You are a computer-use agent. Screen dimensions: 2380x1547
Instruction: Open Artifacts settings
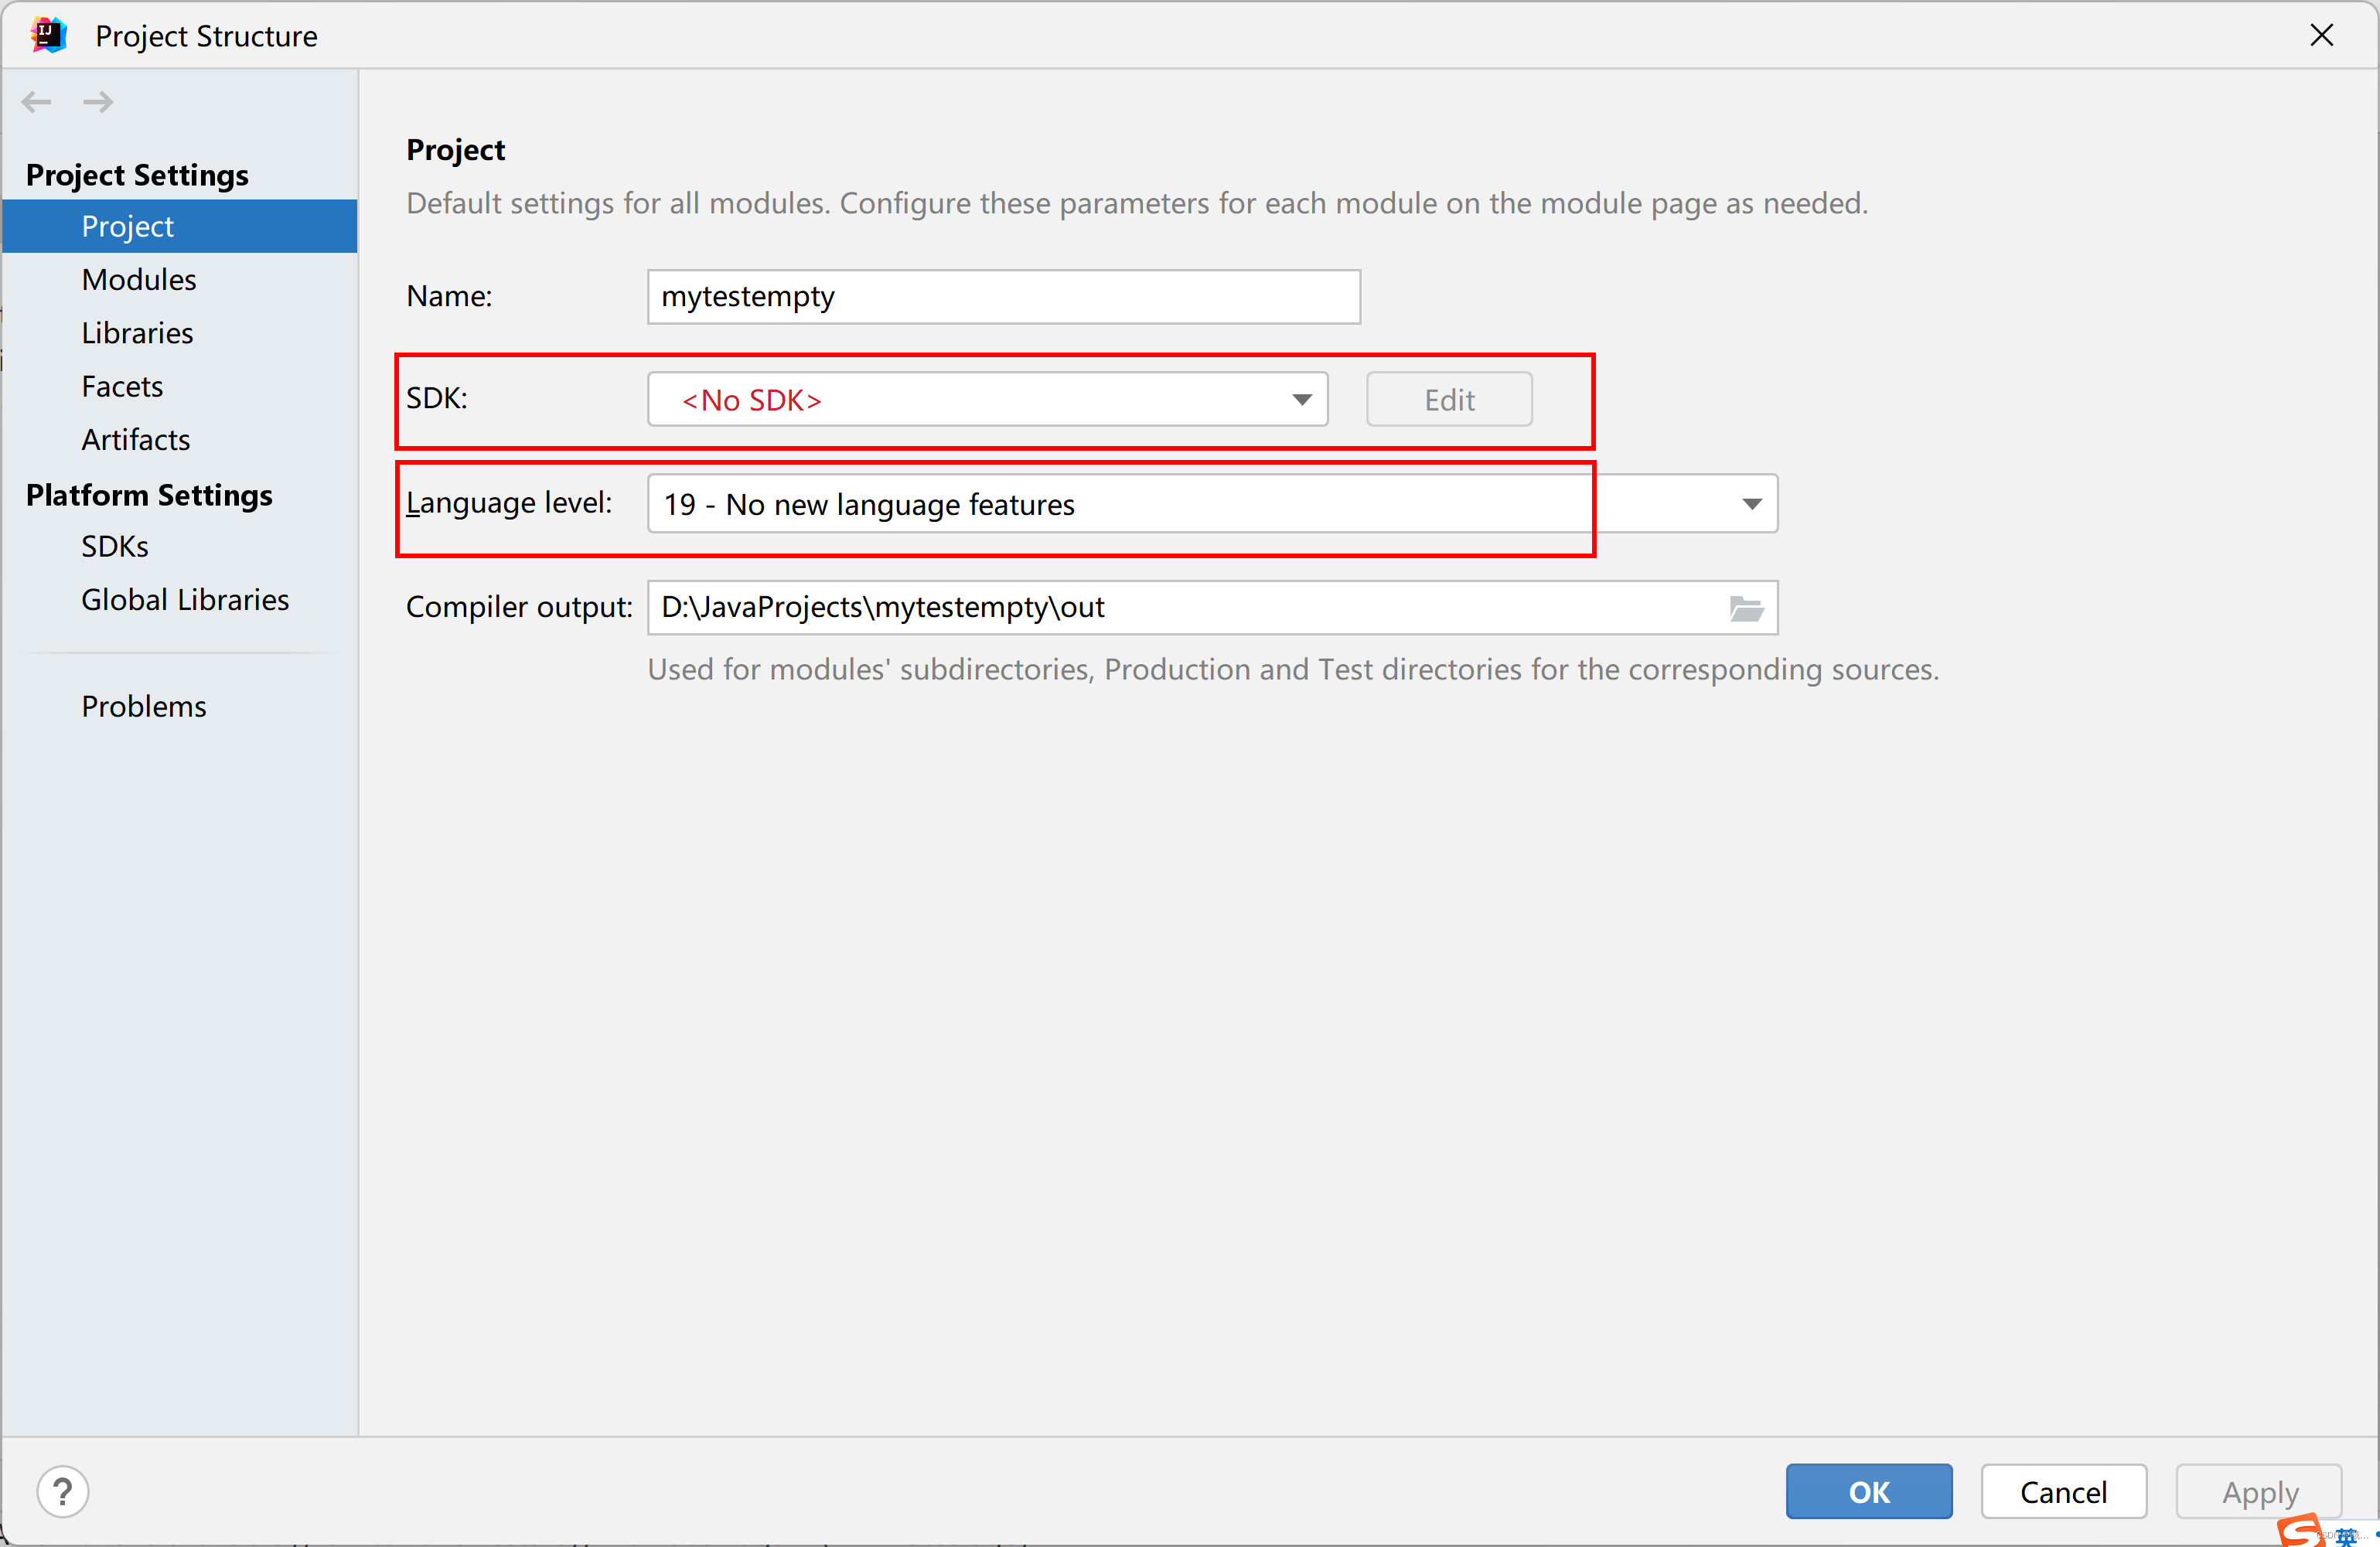click(x=136, y=440)
